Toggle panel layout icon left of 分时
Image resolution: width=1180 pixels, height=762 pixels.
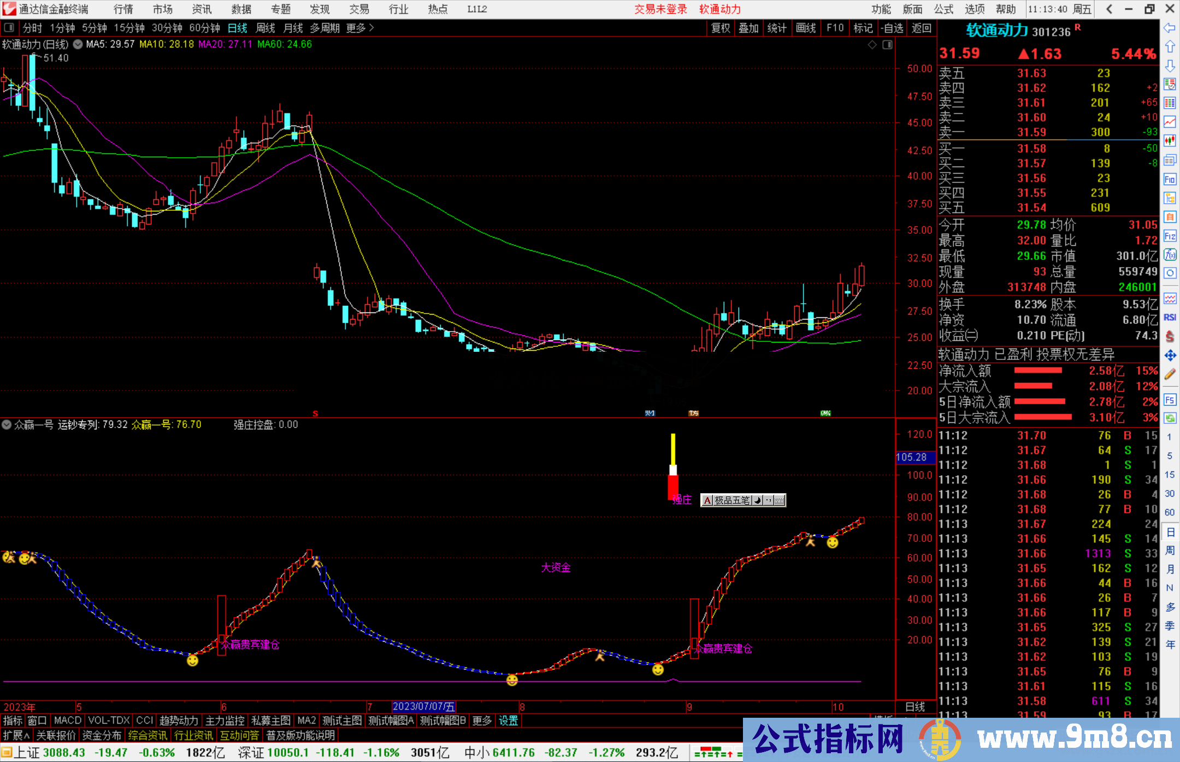tap(9, 27)
